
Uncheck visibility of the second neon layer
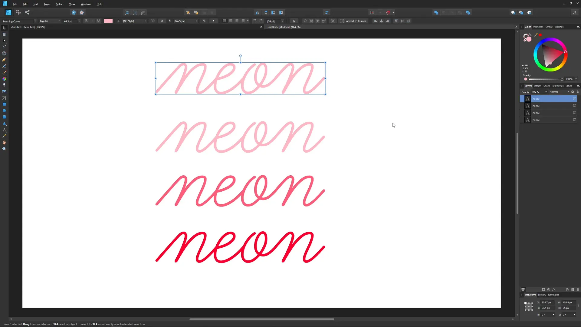(x=574, y=106)
